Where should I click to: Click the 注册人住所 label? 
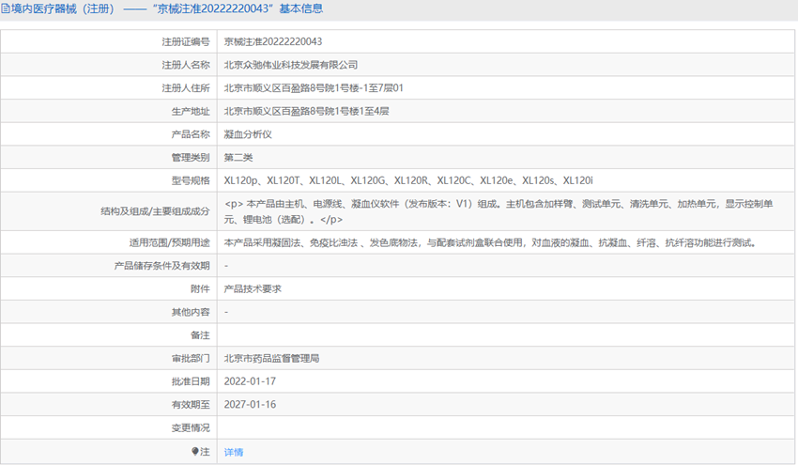pos(186,88)
